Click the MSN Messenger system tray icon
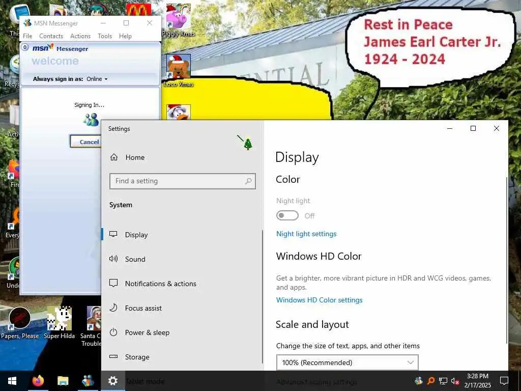This screenshot has width=521, height=391. coord(419,380)
